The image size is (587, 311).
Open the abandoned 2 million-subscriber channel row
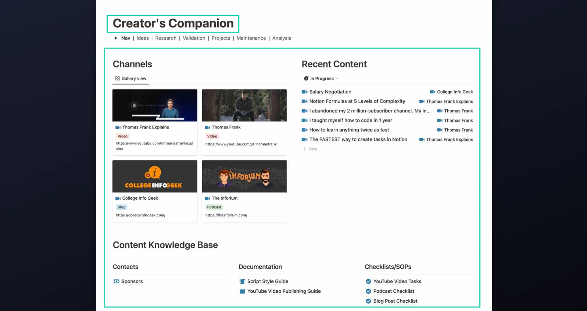coord(370,111)
